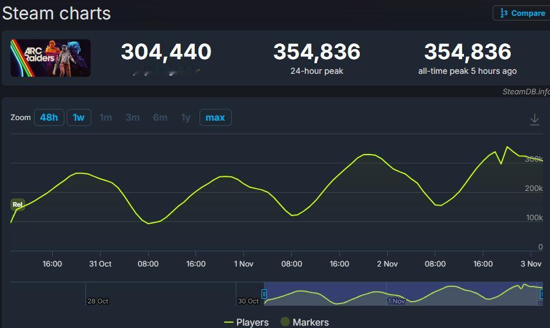
Task: Set chart zoom to 48h
Action: [49, 117]
